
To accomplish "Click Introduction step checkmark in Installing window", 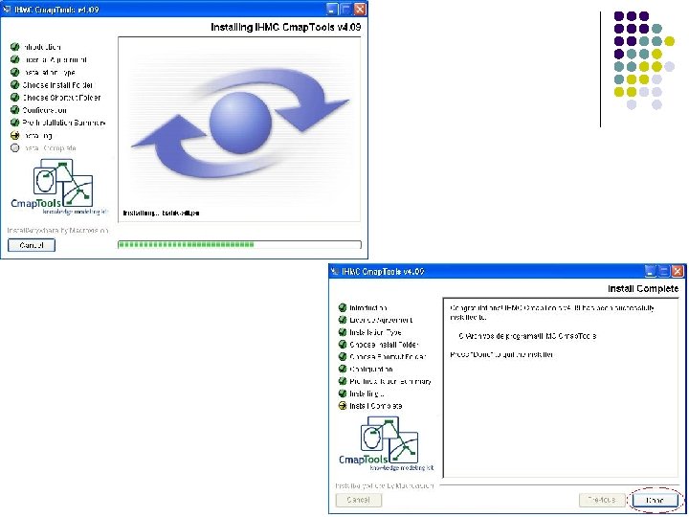I will pyautogui.click(x=15, y=47).
